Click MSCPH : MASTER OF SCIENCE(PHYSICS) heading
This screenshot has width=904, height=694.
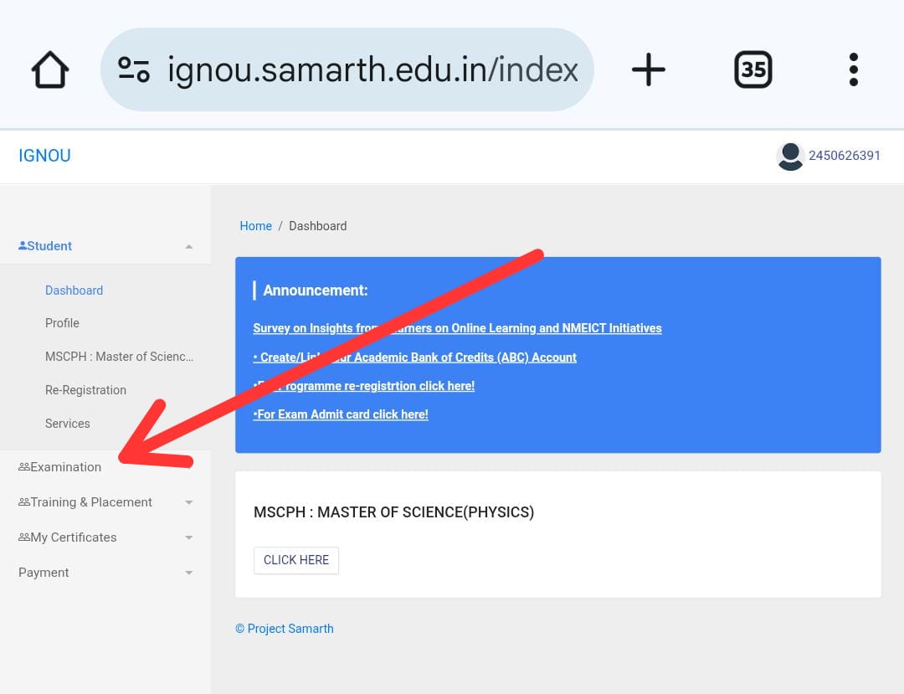(x=393, y=512)
